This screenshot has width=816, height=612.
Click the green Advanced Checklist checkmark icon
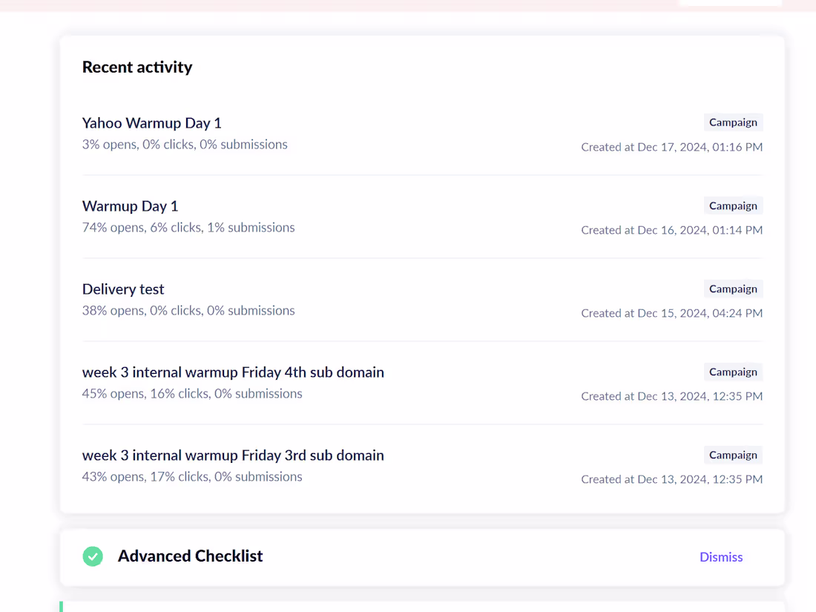pyautogui.click(x=93, y=556)
